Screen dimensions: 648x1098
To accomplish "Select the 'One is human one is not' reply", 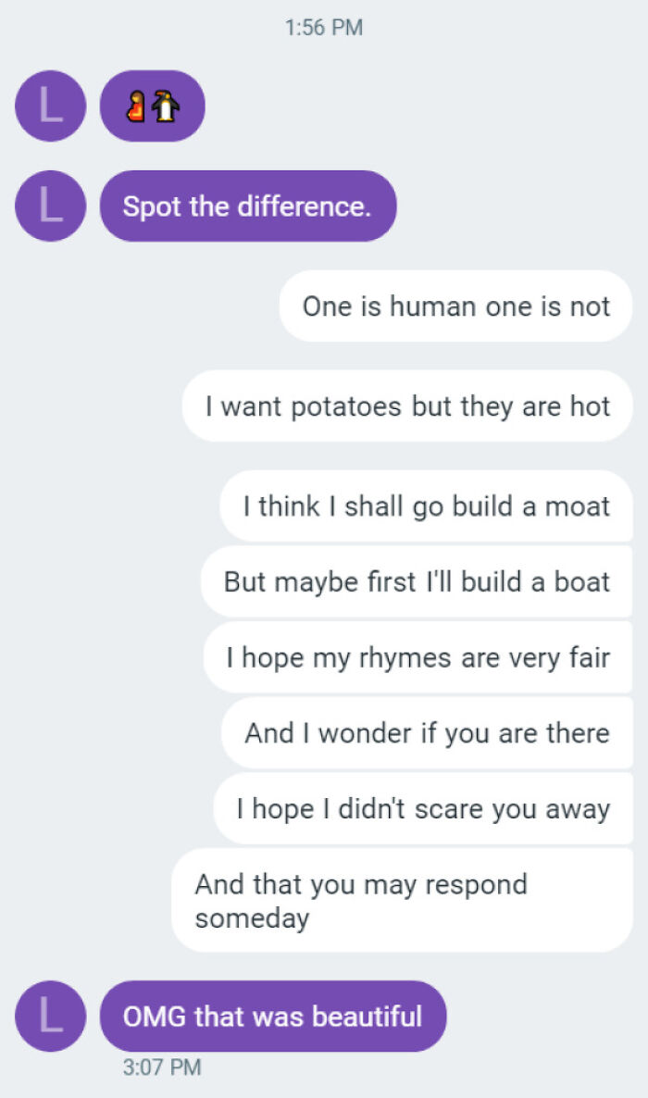I will pos(455,306).
